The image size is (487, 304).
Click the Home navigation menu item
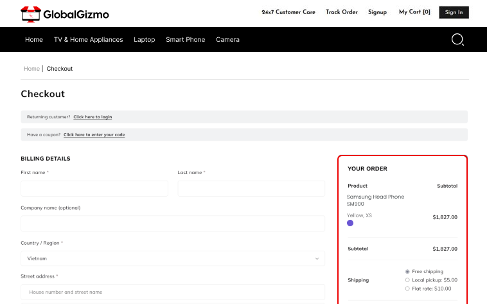pyautogui.click(x=34, y=40)
